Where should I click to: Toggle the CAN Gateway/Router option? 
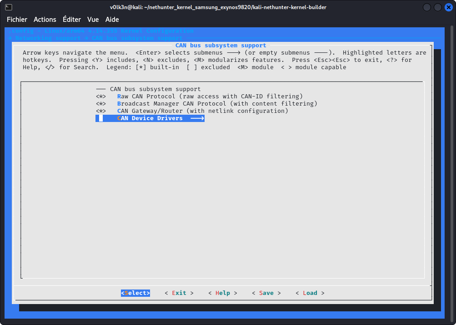(202, 111)
